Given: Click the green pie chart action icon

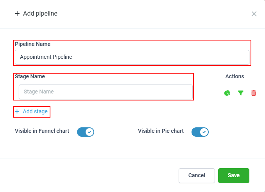Looking at the screenshot, I should [227, 93].
